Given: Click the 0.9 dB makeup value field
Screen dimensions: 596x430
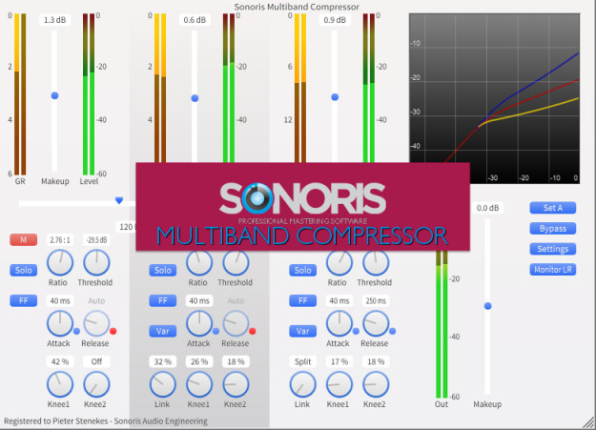Looking at the screenshot, I should point(335,20).
